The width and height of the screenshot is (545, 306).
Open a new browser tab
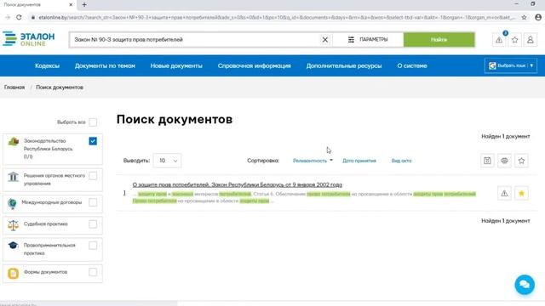click(84, 5)
